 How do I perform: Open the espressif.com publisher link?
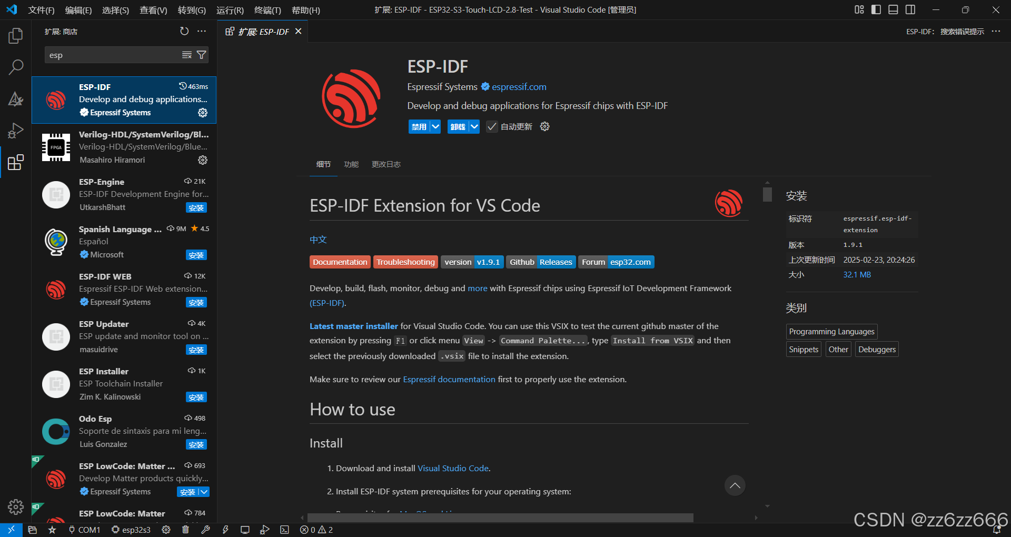(519, 87)
